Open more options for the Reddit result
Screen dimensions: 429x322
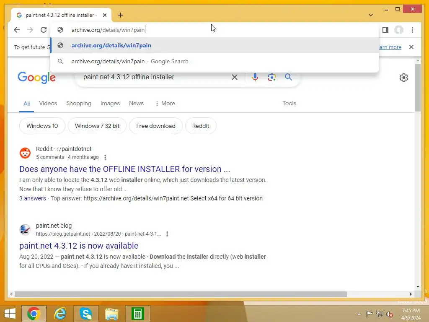pos(105,157)
